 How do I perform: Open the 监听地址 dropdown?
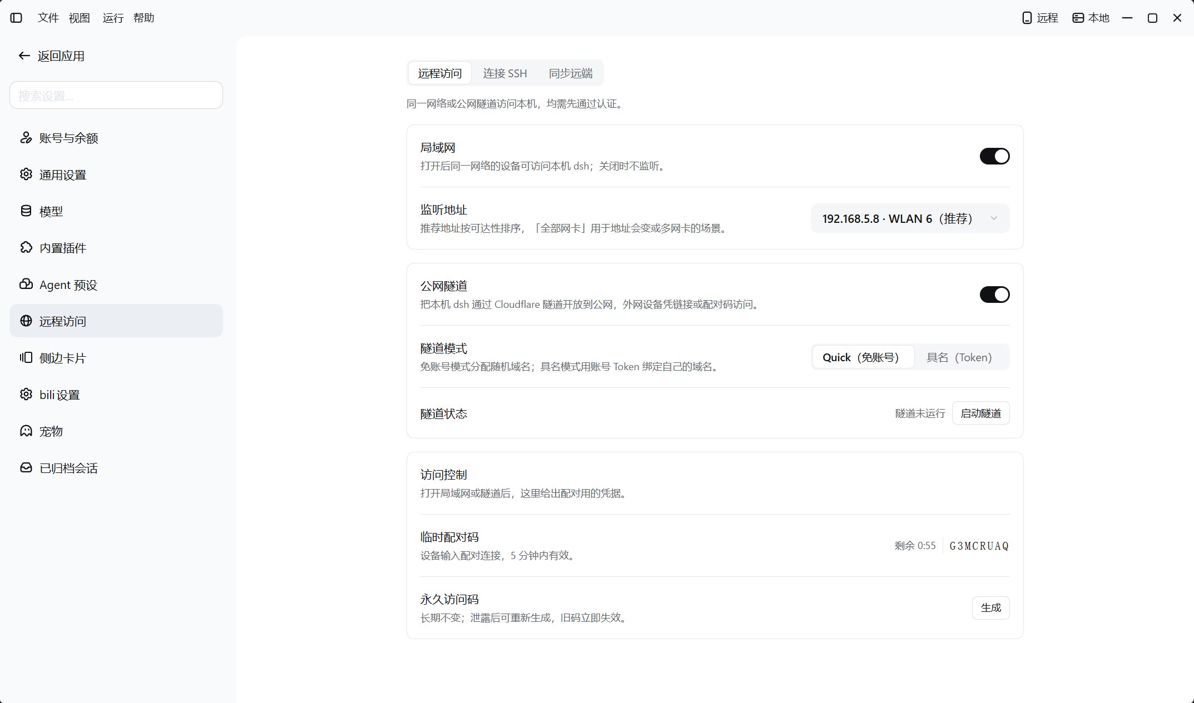[910, 218]
